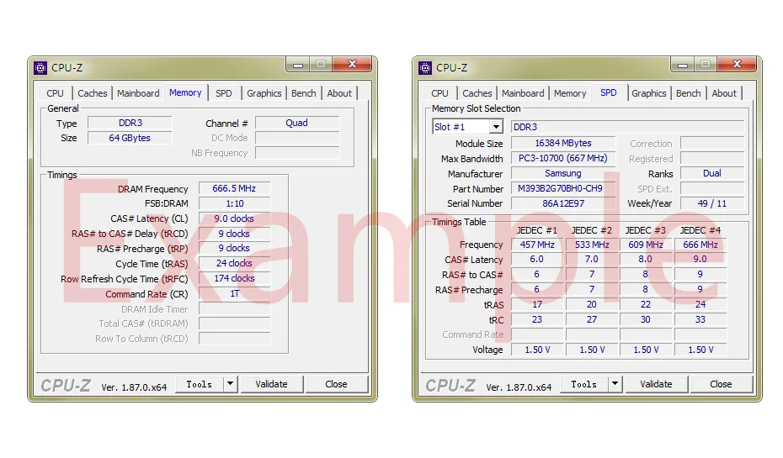The height and width of the screenshot is (458, 783).
Task: Click the JEDEC #1 tRAS cell showing 17
Action: pyautogui.click(x=537, y=304)
